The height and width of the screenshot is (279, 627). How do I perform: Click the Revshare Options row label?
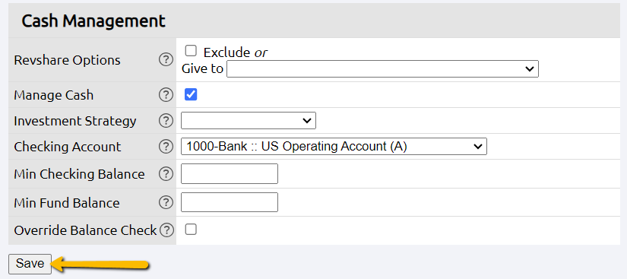click(x=67, y=60)
